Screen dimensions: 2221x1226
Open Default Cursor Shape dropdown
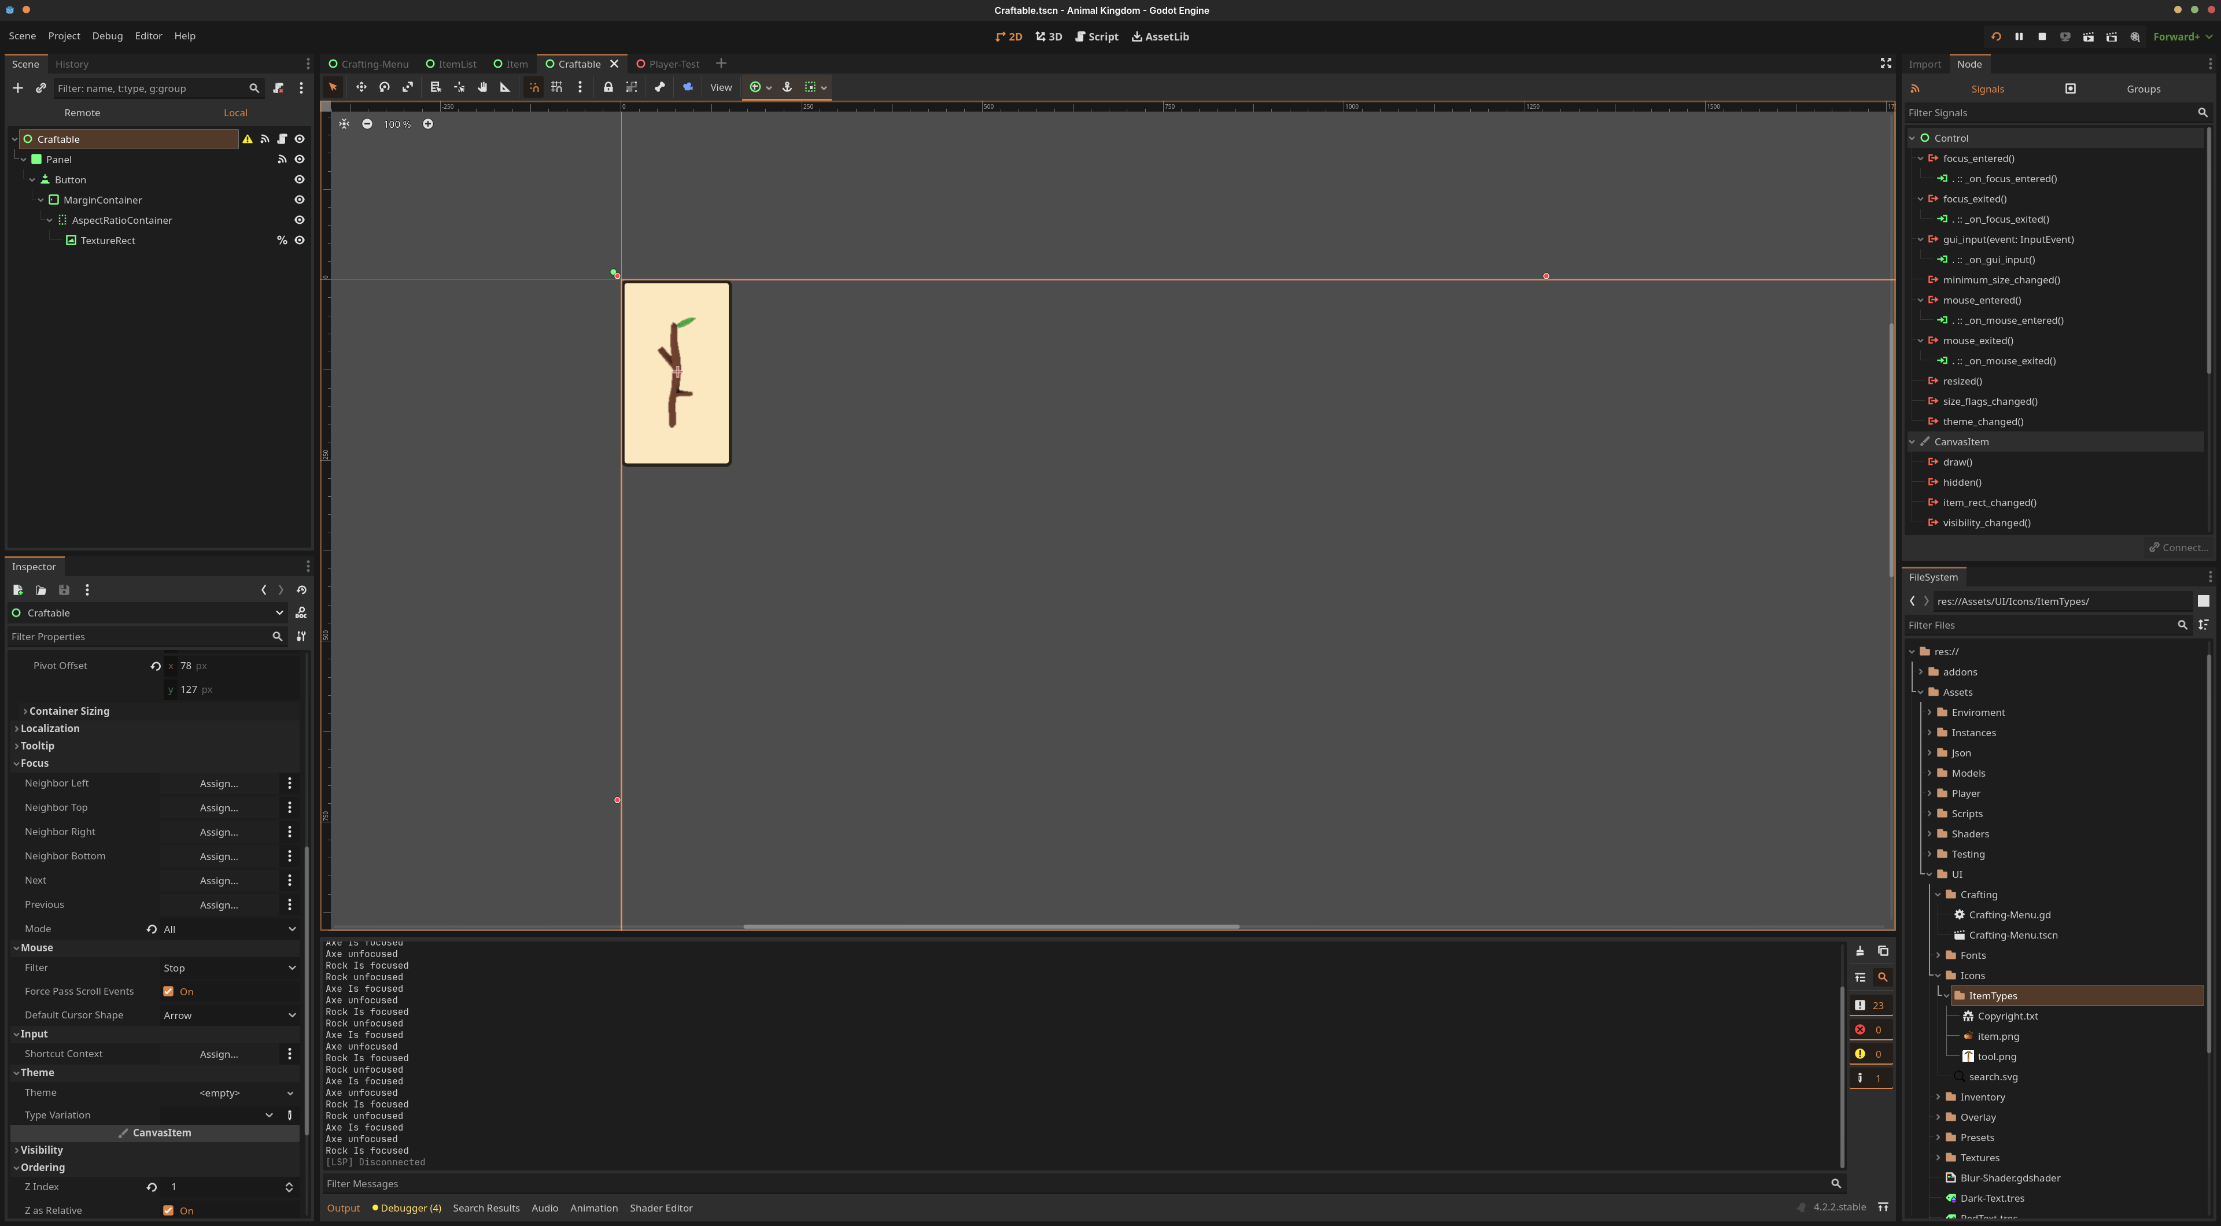pyautogui.click(x=230, y=1015)
